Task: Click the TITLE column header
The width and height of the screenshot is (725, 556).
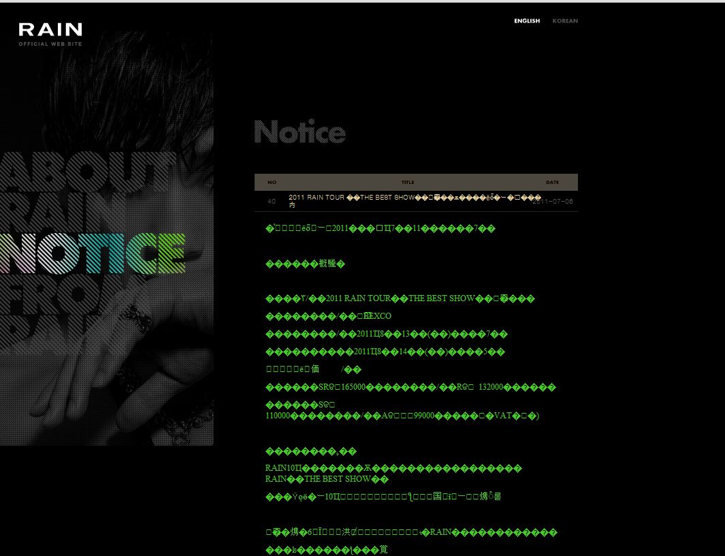Action: (x=408, y=183)
